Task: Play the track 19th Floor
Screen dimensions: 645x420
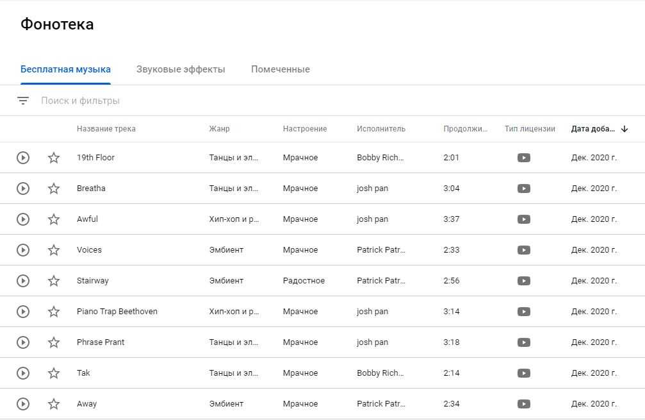Action: coord(23,158)
